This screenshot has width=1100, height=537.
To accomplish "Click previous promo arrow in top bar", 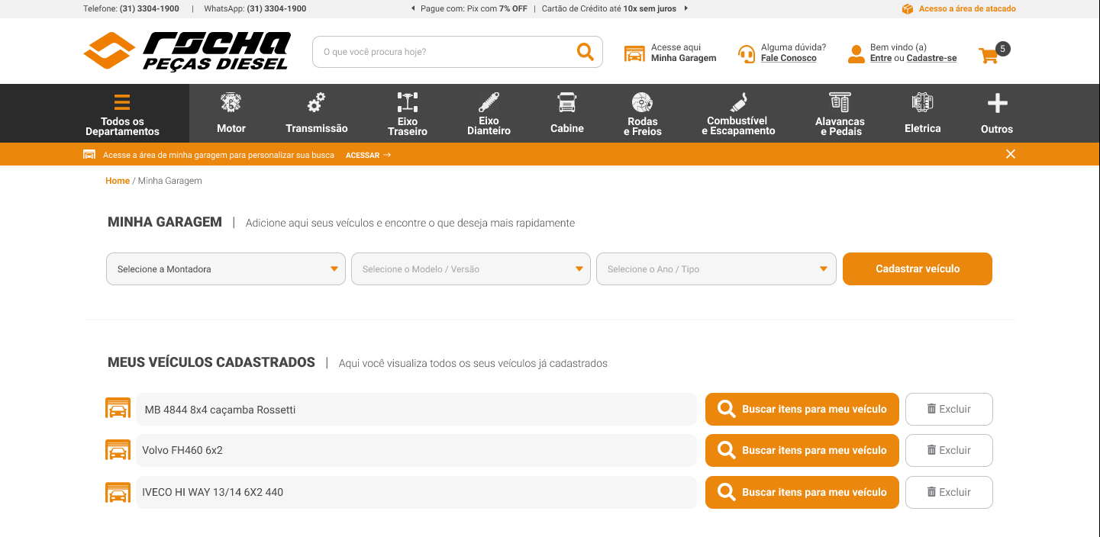I will (x=413, y=8).
